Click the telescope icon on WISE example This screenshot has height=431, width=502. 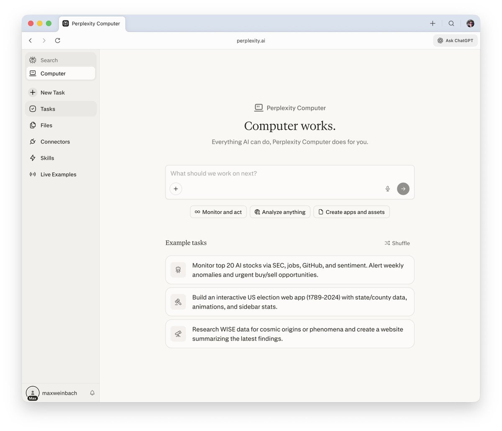(178, 334)
